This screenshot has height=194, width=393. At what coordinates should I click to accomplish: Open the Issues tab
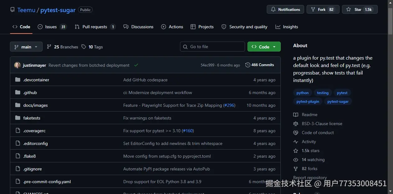52,27
